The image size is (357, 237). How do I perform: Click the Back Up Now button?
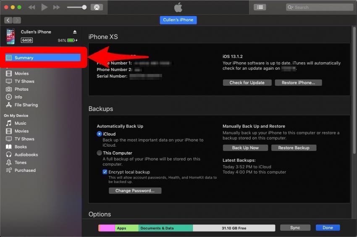click(x=245, y=148)
